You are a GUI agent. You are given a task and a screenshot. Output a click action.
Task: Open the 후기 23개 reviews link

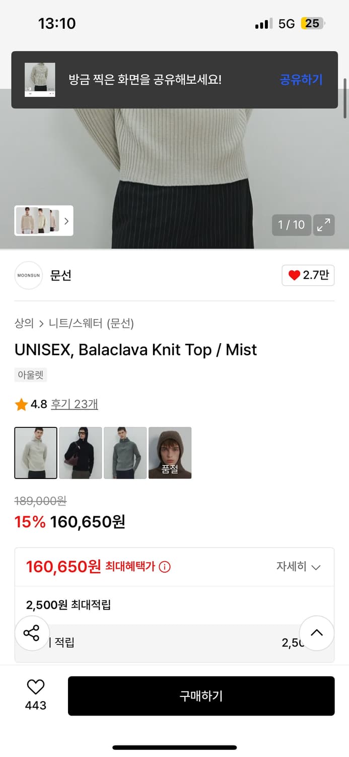point(75,404)
